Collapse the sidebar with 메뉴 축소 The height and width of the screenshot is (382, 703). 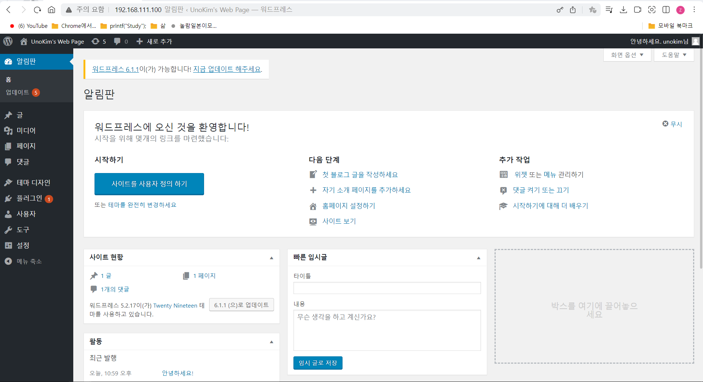[29, 261]
